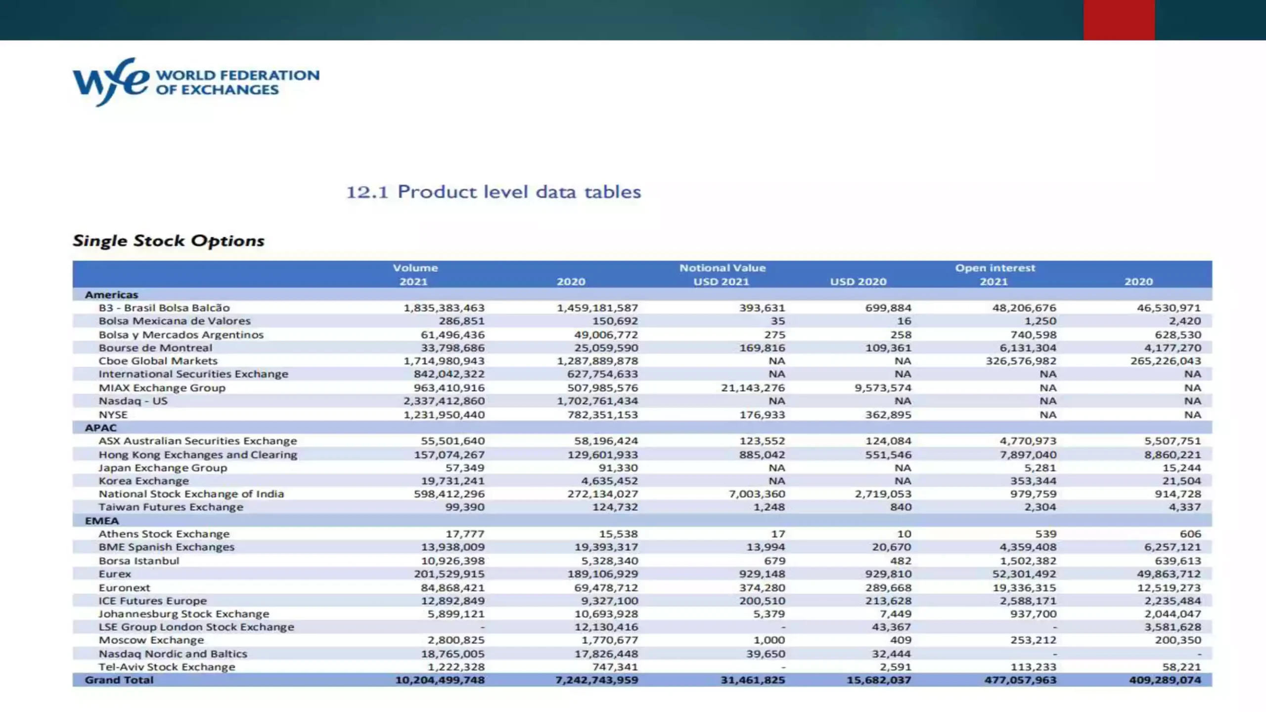The image size is (1266, 712).
Task: Select the 'Borsa Istanbul' row label
Action: point(139,561)
